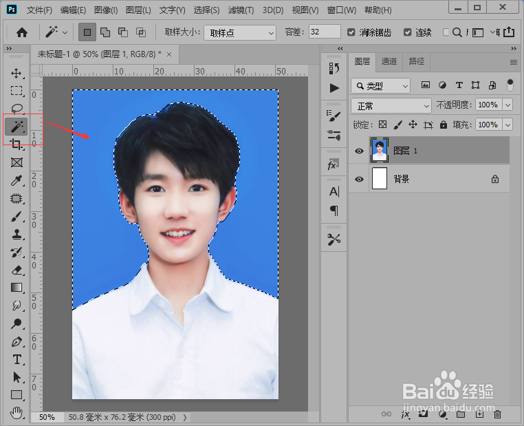This screenshot has width=524, height=426.
Task: Open the 取样点 sample size dropdown
Action: pos(239,32)
